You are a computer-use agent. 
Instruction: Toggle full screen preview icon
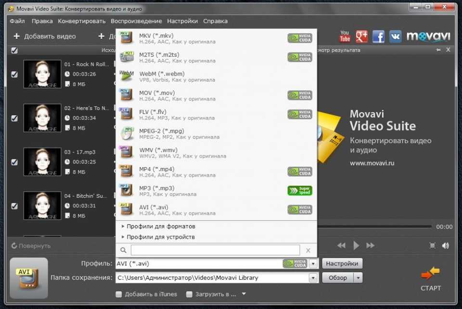(432, 246)
